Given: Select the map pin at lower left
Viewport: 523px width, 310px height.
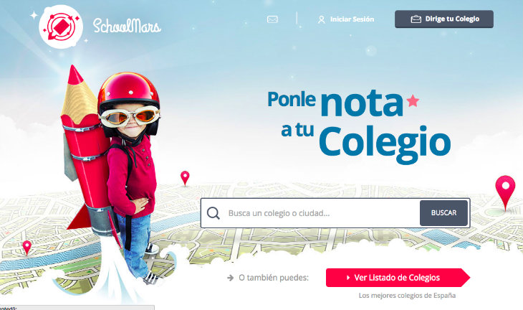Looking at the screenshot, I should (27, 248).
